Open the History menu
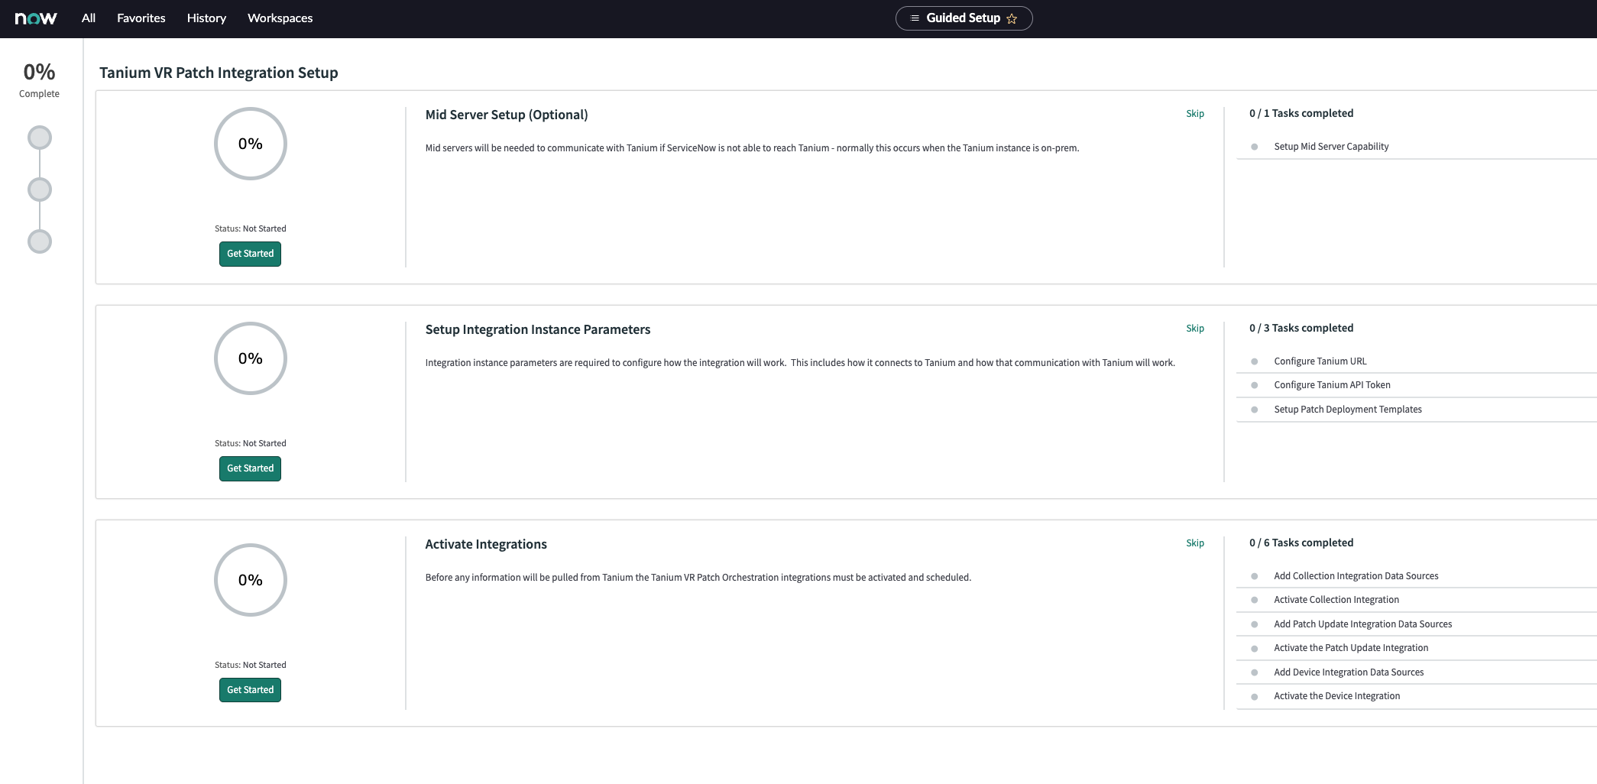Screen dimensions: 1597x784 206,18
